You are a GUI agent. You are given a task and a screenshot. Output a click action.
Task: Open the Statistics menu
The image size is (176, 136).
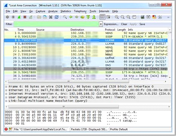[65, 11]
